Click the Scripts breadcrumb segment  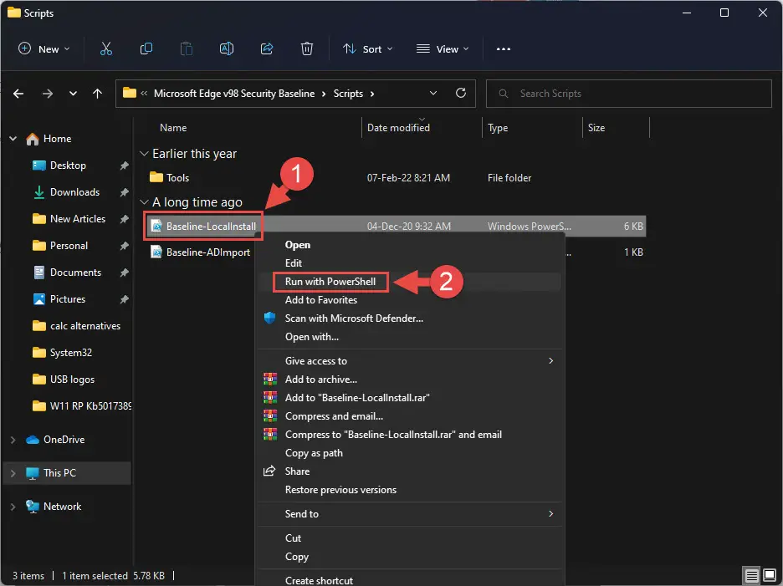348,94
